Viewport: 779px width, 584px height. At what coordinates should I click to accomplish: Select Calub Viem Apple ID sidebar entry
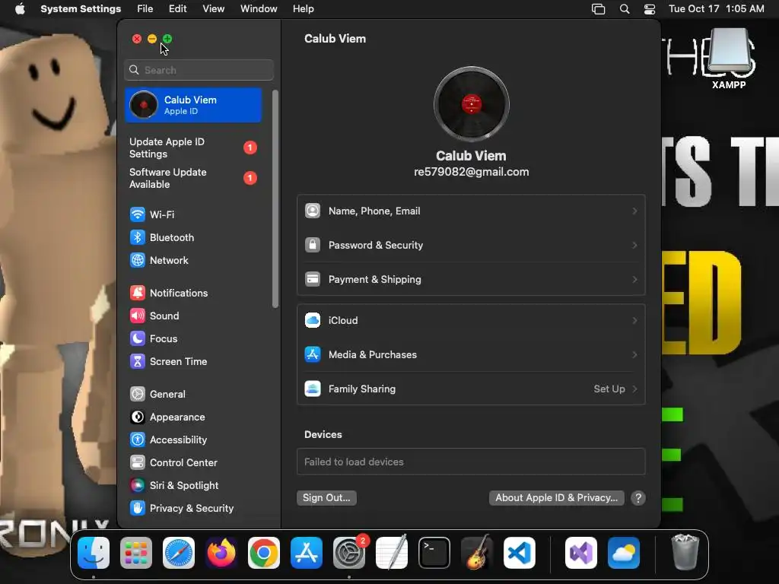click(192, 105)
